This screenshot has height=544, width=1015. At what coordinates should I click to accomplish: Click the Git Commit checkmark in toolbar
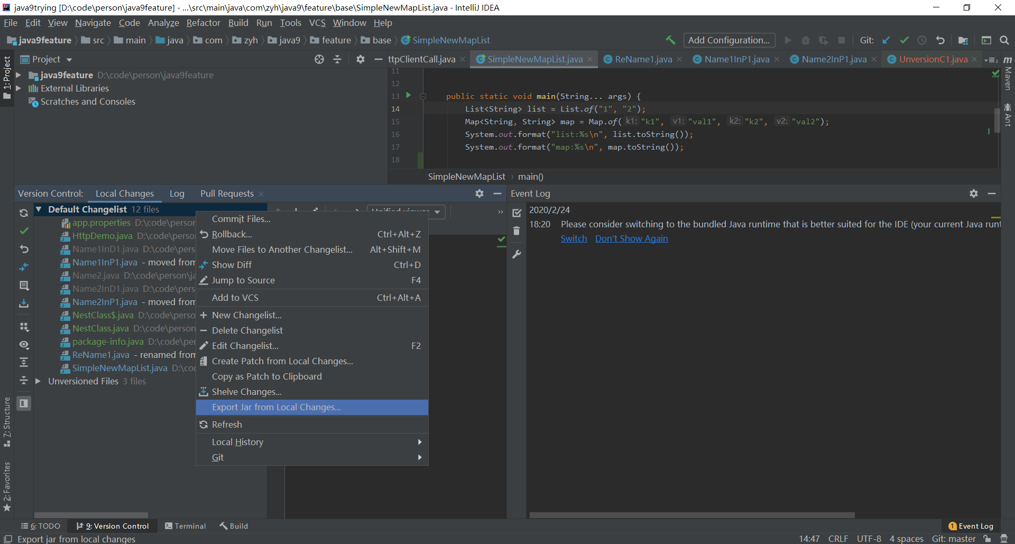(905, 40)
